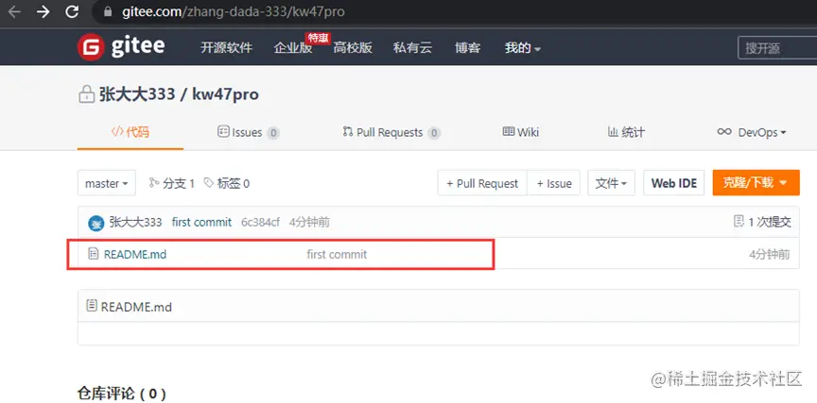
Task: Click the README.md preview header icon
Action: point(92,307)
